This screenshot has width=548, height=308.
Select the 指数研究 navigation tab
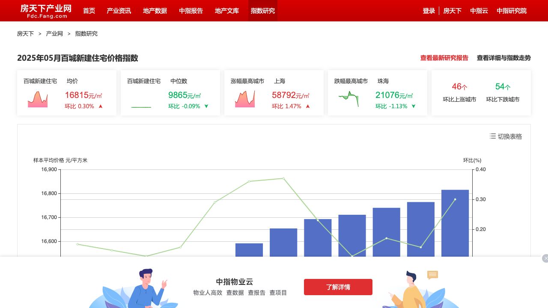[x=263, y=11]
